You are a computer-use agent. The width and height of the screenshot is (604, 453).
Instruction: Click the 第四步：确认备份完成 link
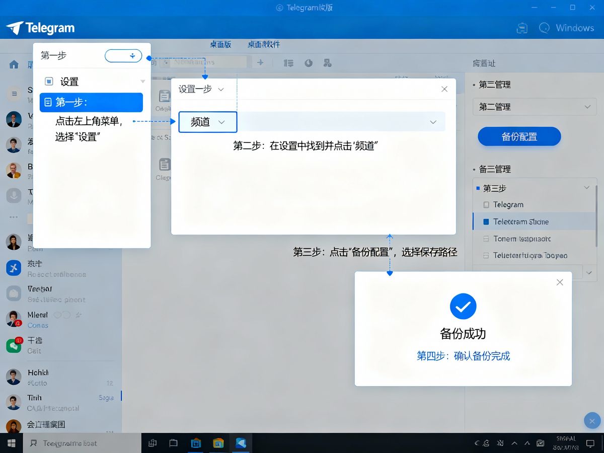tap(463, 356)
